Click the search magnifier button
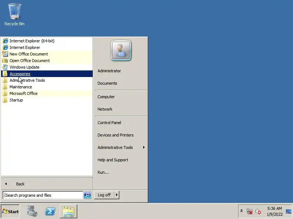Image resolution: width=293 pixels, height=219 pixels. (87, 195)
